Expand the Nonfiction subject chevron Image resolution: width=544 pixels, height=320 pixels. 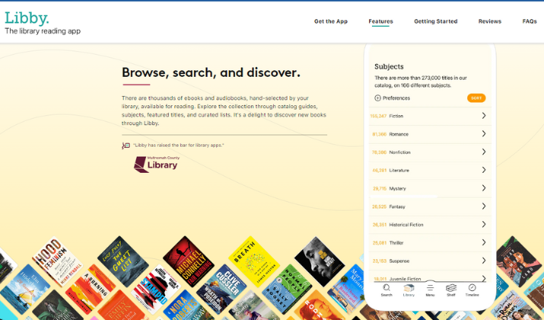tap(484, 152)
